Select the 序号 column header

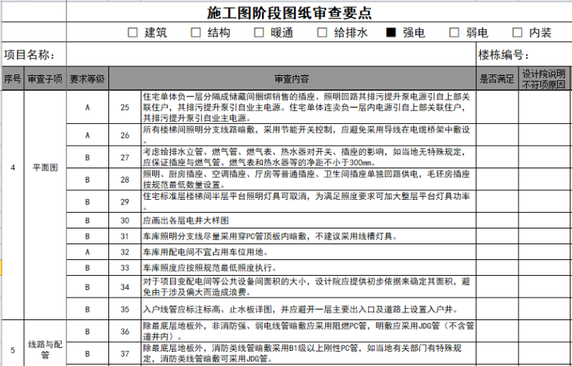[x=13, y=78]
